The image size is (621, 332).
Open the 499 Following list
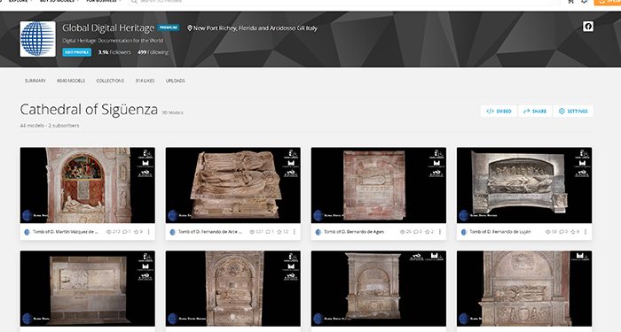click(153, 52)
